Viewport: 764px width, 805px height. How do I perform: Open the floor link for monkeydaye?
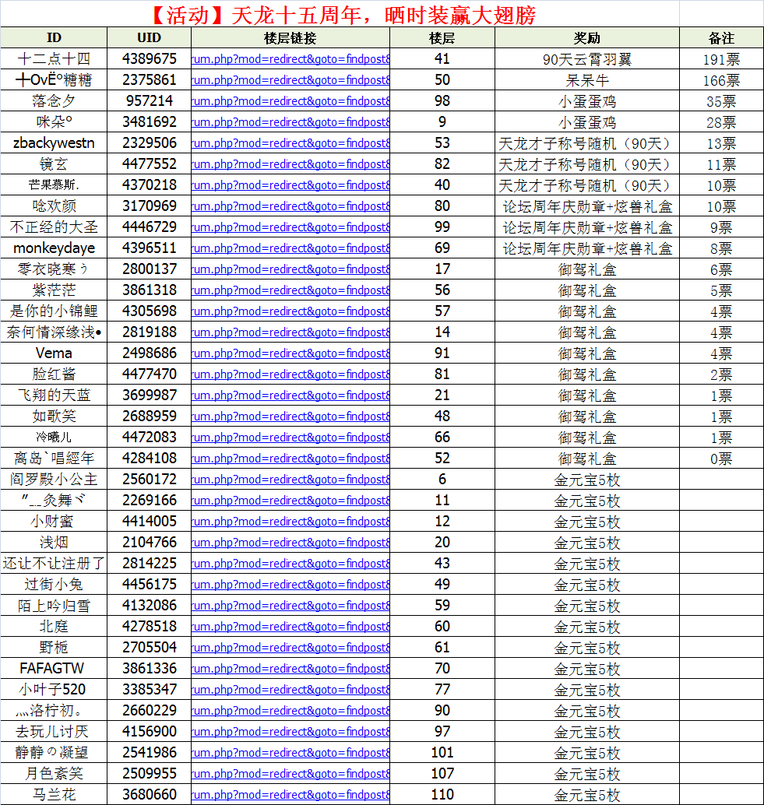click(x=290, y=248)
